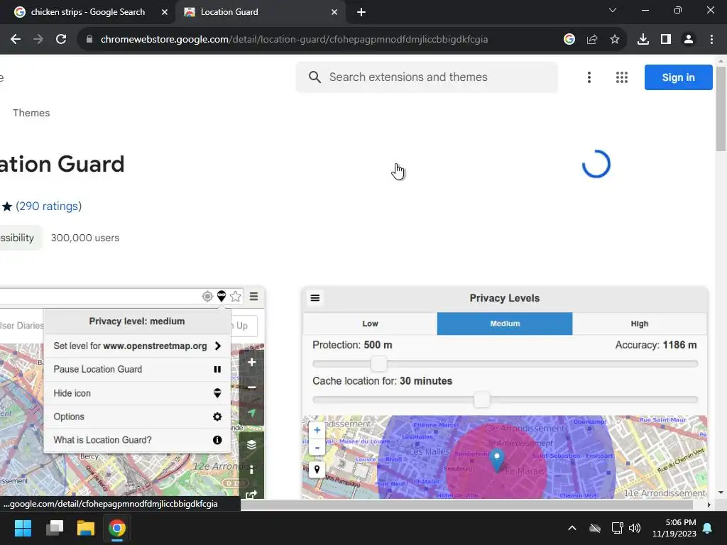
Task: Open a new browser tab
Action: point(361,12)
